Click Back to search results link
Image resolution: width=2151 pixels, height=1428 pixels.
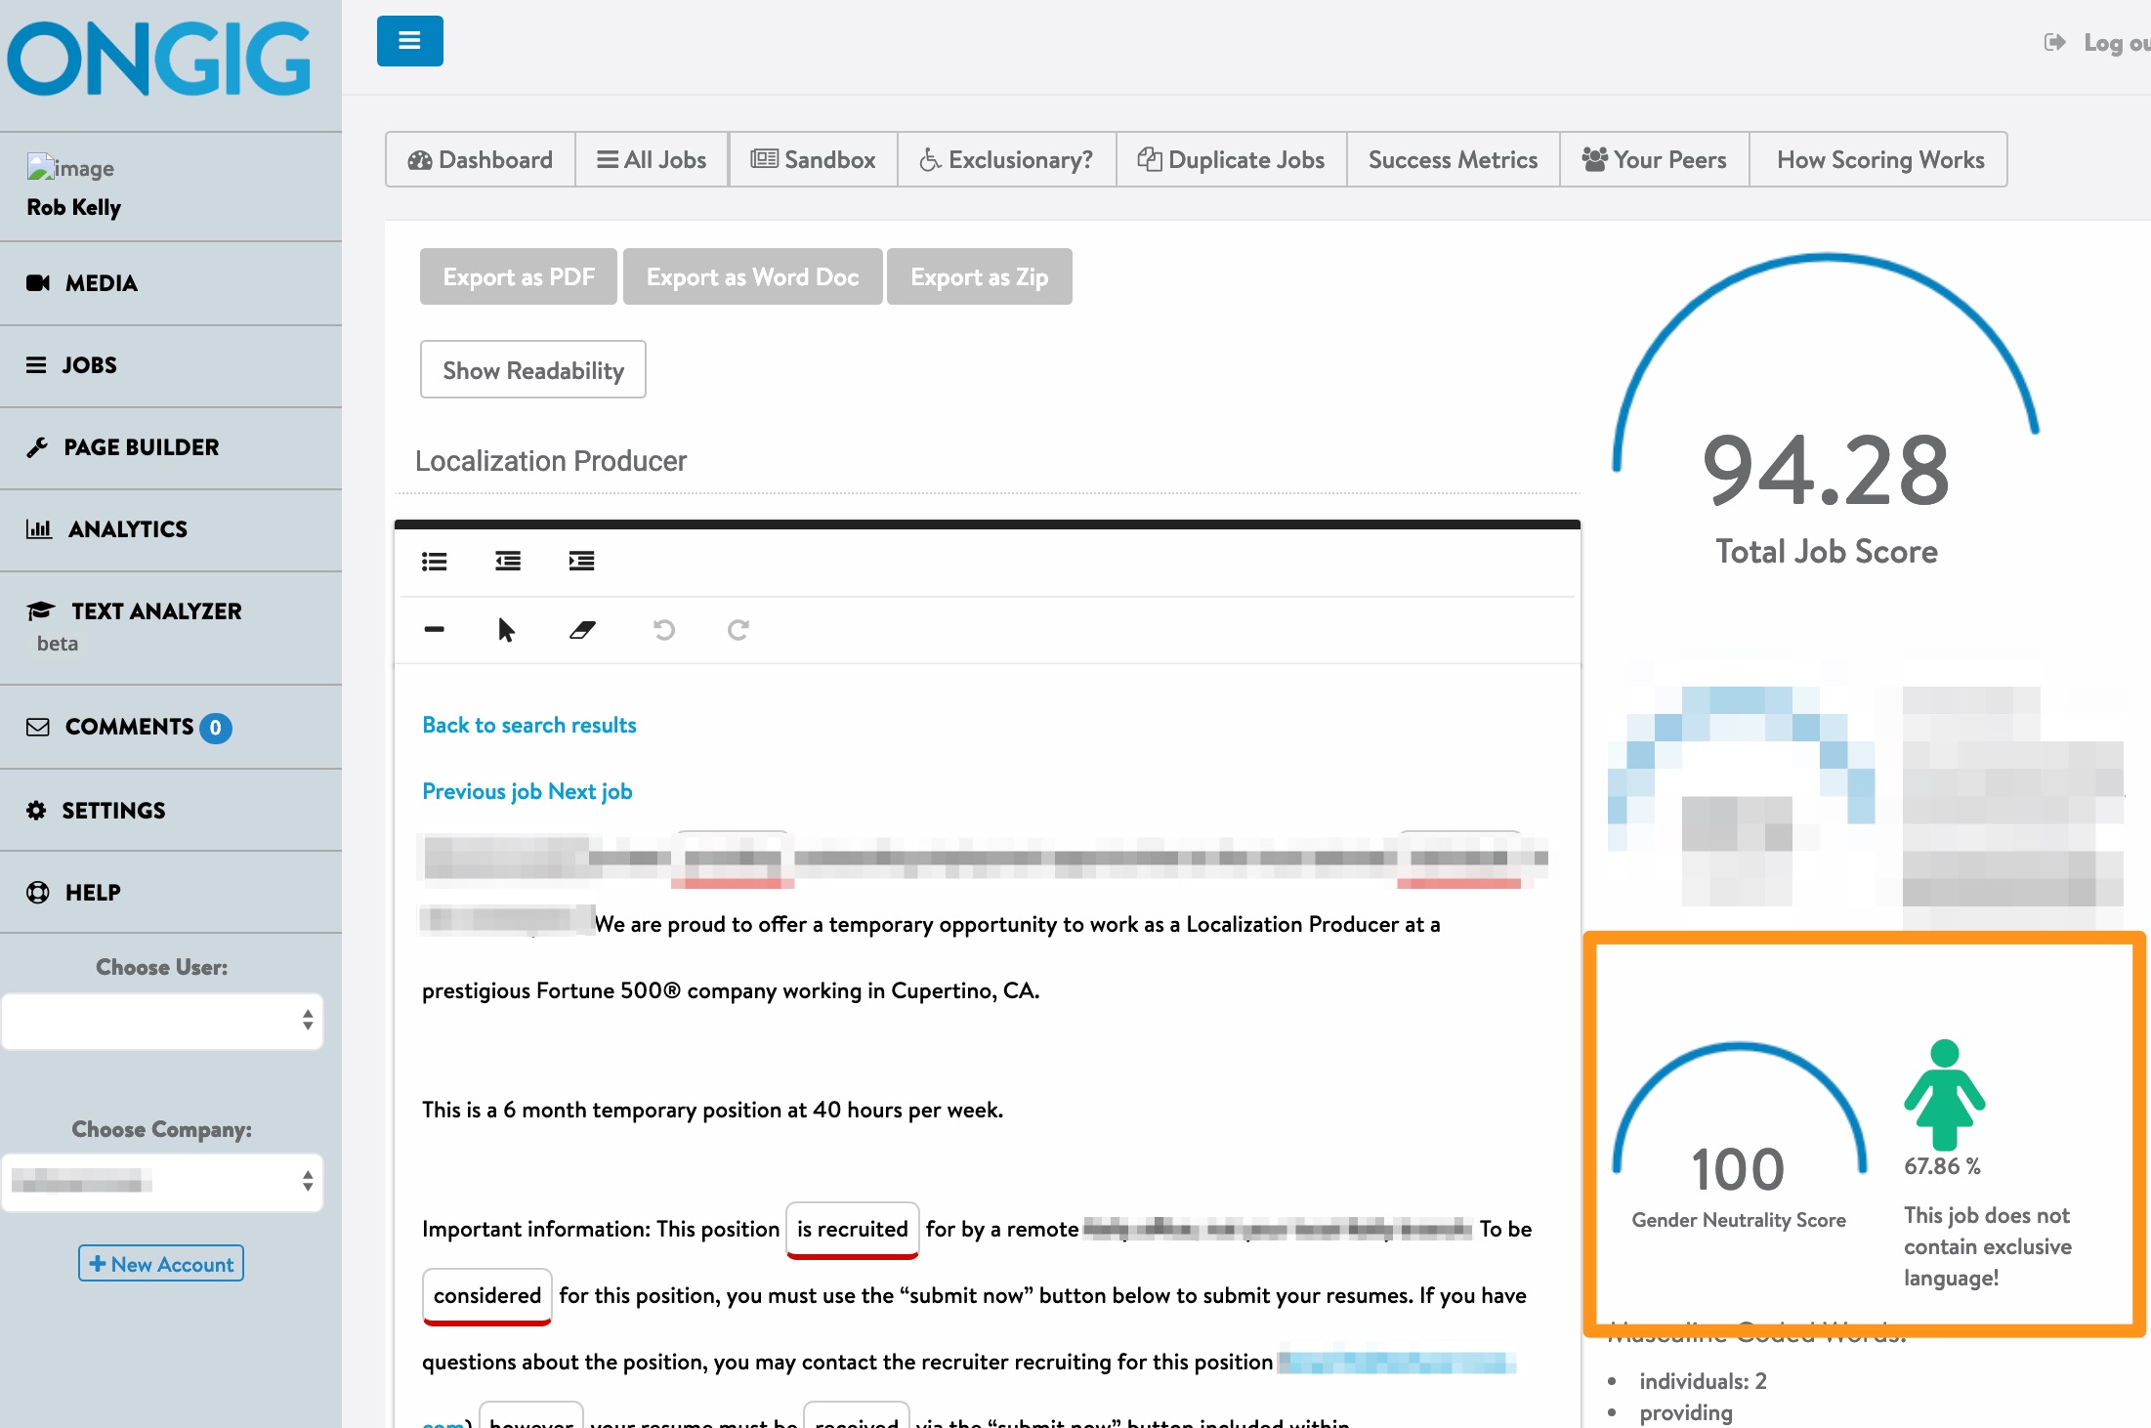527,725
